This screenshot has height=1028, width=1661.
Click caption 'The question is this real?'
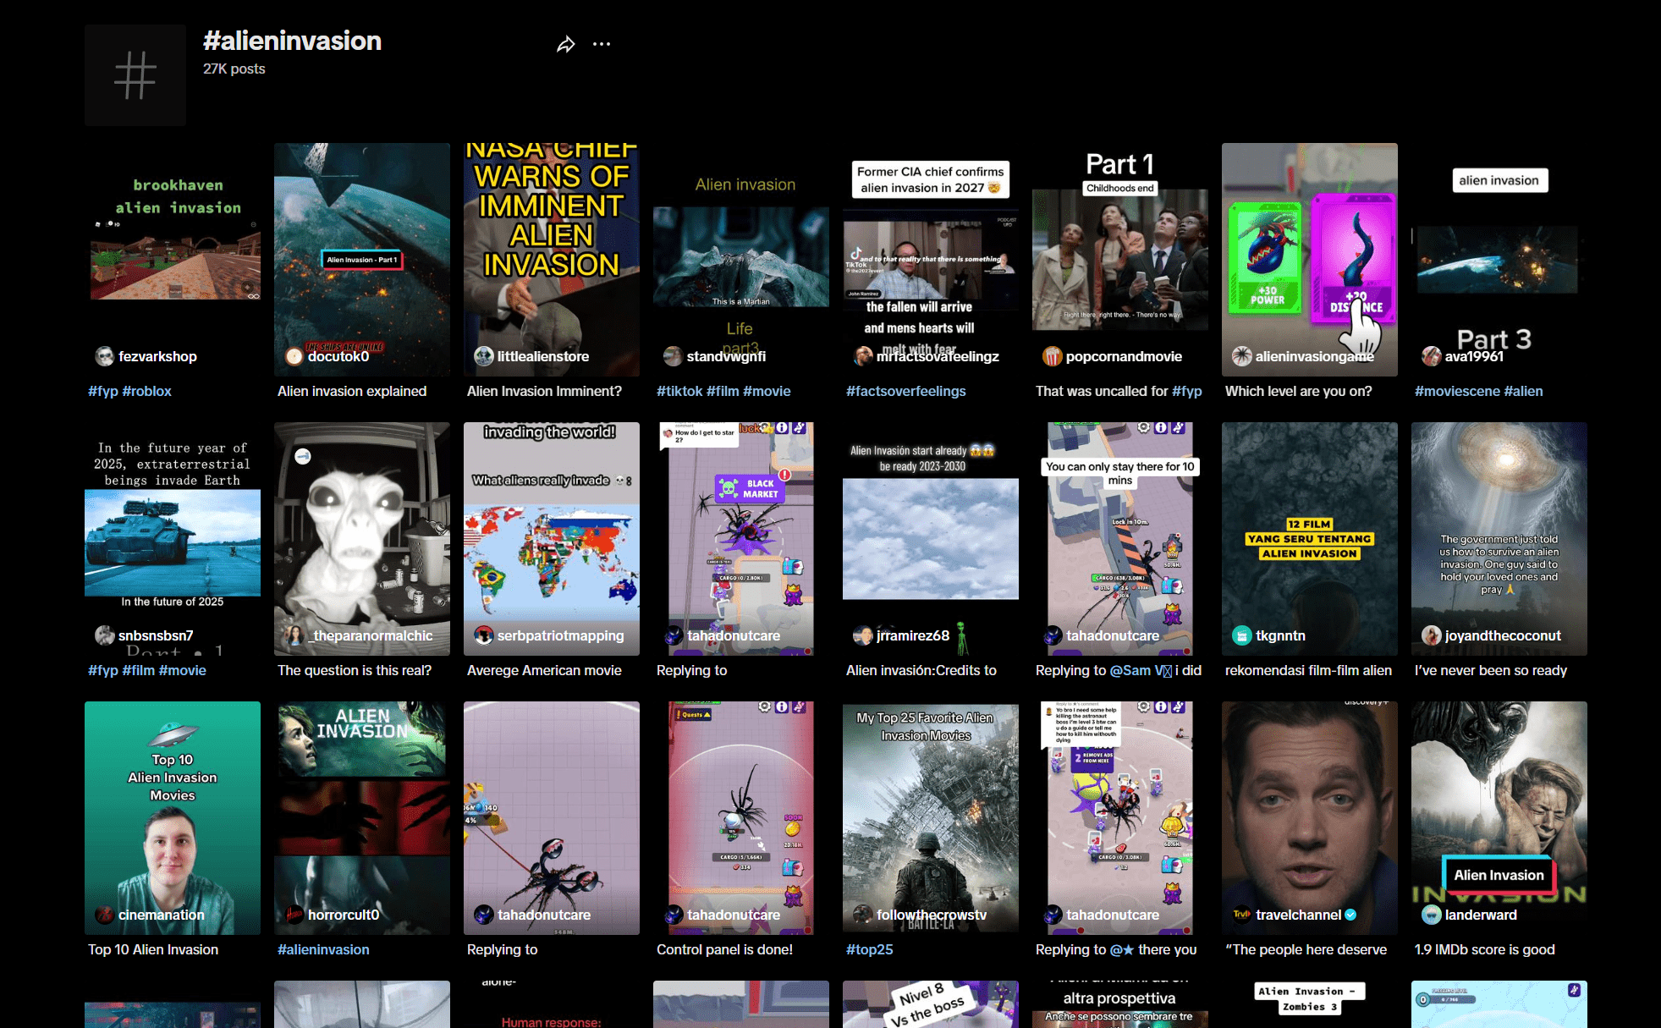click(355, 670)
